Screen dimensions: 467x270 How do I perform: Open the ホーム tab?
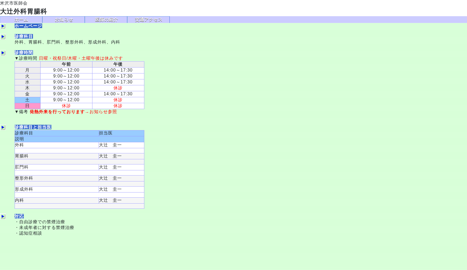[21, 20]
